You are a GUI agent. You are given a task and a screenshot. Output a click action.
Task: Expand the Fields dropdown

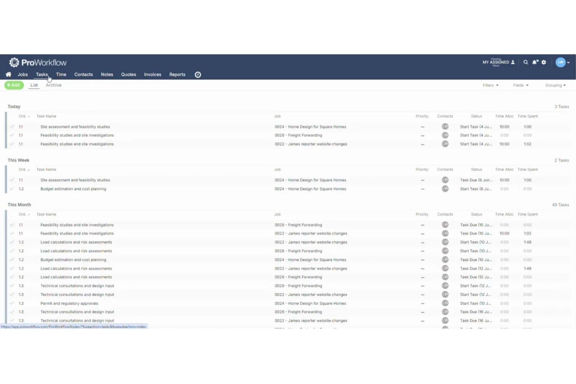[x=520, y=85]
